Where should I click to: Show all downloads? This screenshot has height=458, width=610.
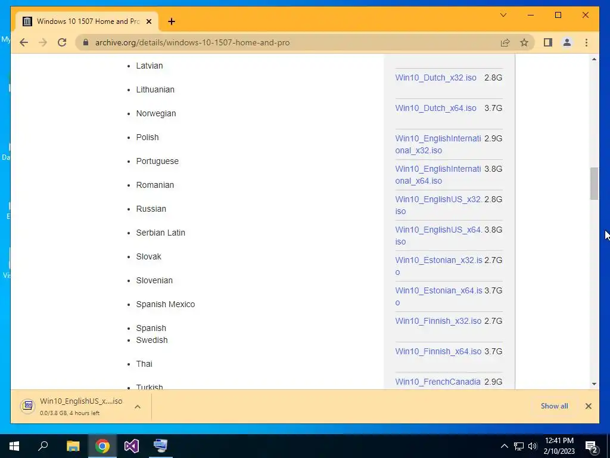554,406
